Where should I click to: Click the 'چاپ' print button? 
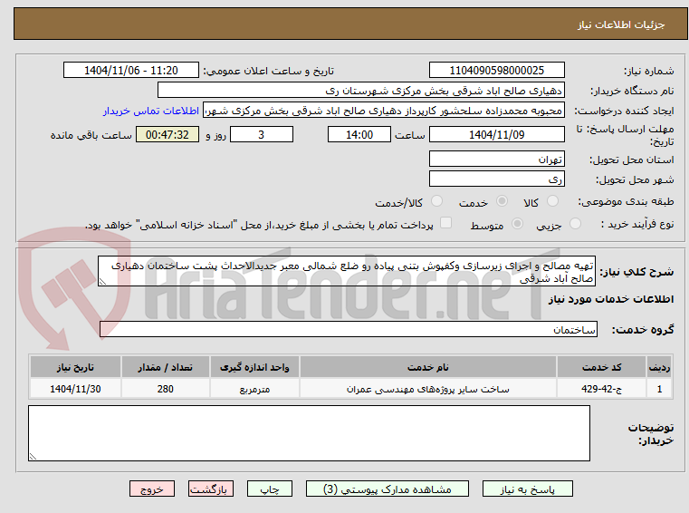click(x=270, y=489)
